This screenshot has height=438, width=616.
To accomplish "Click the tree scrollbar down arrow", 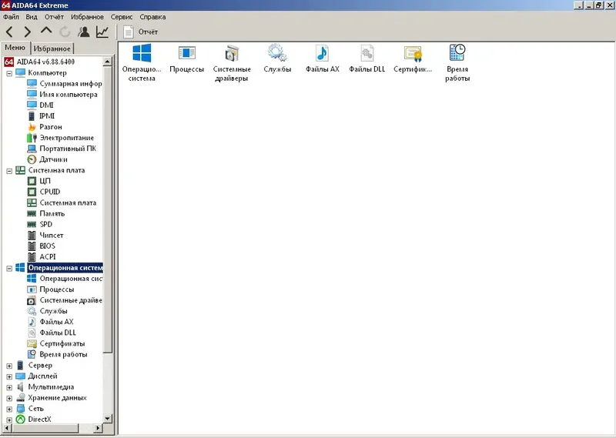I will tap(107, 418).
